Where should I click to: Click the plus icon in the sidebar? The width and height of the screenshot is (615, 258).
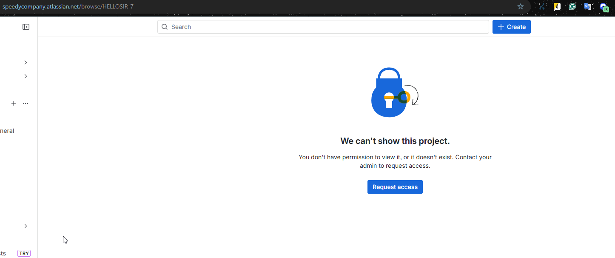coord(14,103)
